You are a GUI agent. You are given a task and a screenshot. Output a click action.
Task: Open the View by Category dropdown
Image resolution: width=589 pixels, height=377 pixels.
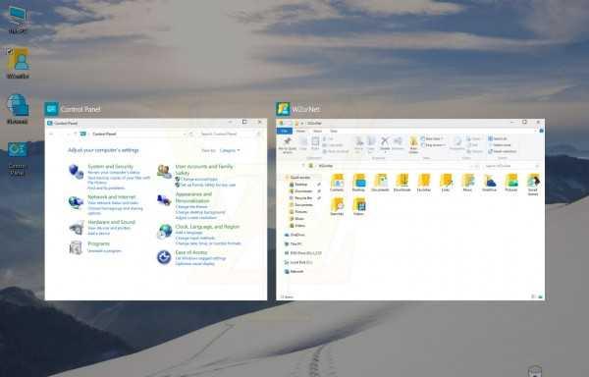(230, 150)
